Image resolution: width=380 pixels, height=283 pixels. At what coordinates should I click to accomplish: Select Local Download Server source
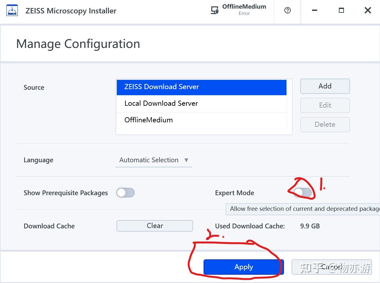point(201,103)
